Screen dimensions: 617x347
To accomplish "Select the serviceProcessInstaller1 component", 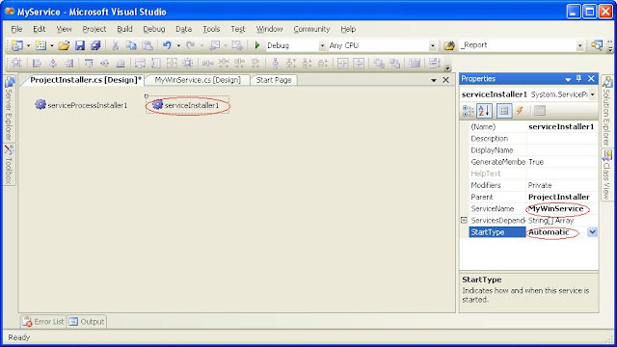I will pyautogui.click(x=81, y=105).
